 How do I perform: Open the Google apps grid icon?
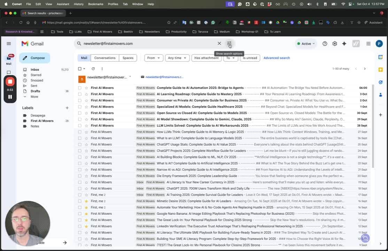[368, 44]
